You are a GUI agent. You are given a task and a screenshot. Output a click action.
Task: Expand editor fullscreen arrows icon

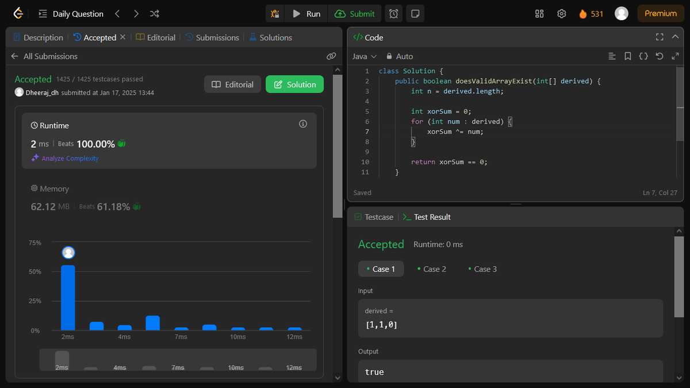pyautogui.click(x=675, y=56)
